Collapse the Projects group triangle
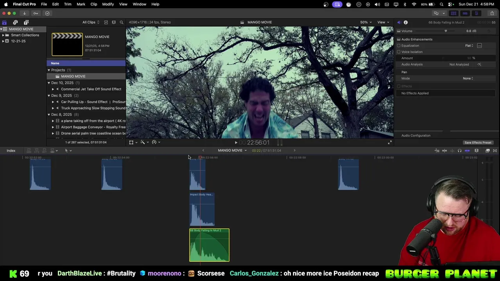The image size is (500, 281). (x=49, y=70)
